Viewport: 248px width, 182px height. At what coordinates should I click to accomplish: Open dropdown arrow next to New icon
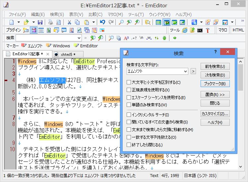point(19,22)
